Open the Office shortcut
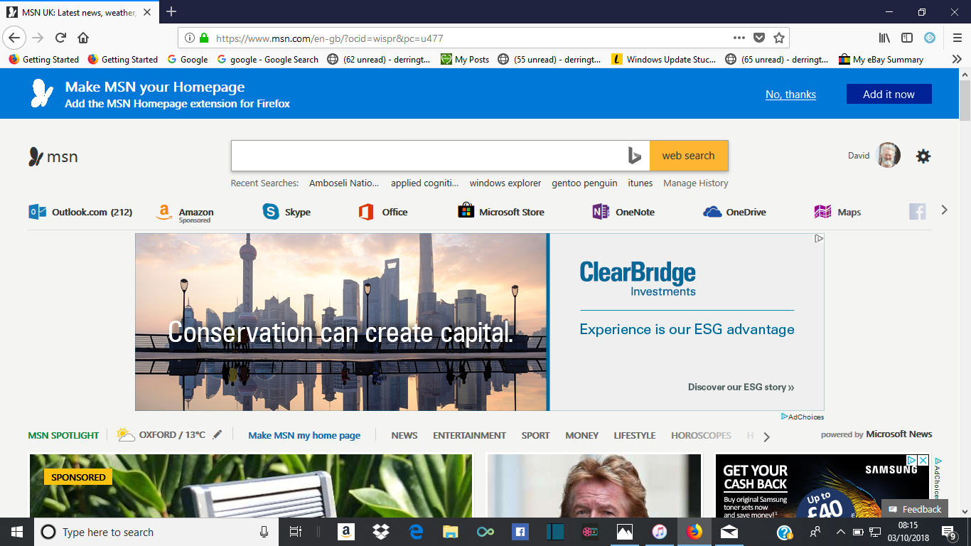 coord(383,212)
